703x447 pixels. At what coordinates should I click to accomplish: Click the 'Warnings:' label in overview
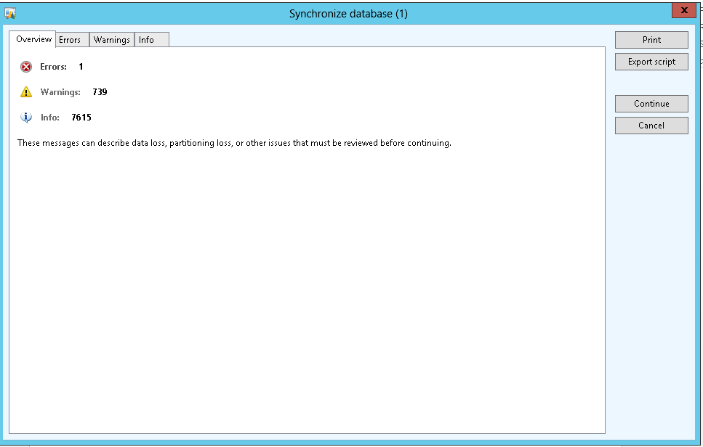[60, 92]
